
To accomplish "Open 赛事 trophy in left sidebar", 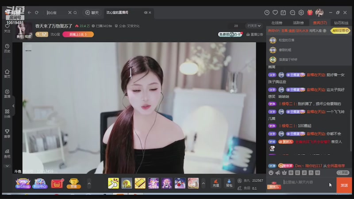I will [x=7, y=134].
